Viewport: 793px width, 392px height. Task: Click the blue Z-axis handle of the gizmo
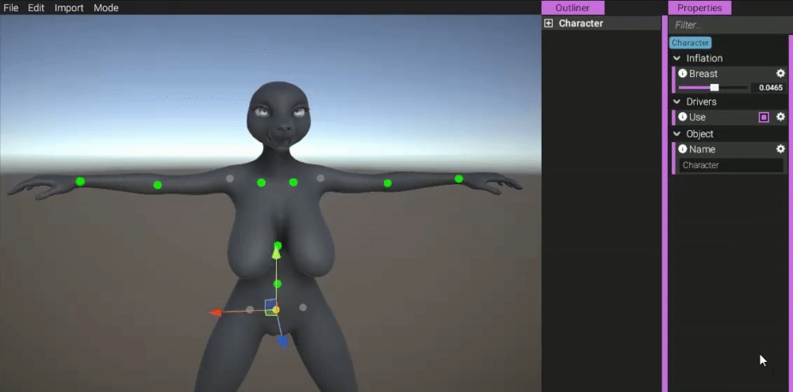coord(282,341)
